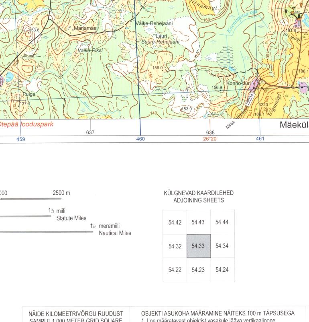Click the 2500 m scale label

[x=61, y=193]
